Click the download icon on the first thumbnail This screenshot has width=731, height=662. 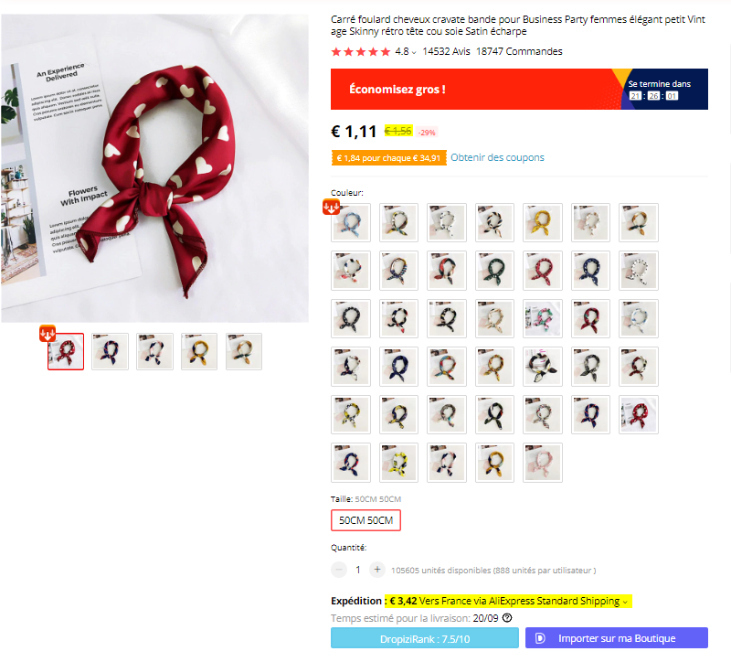pyautogui.click(x=48, y=333)
